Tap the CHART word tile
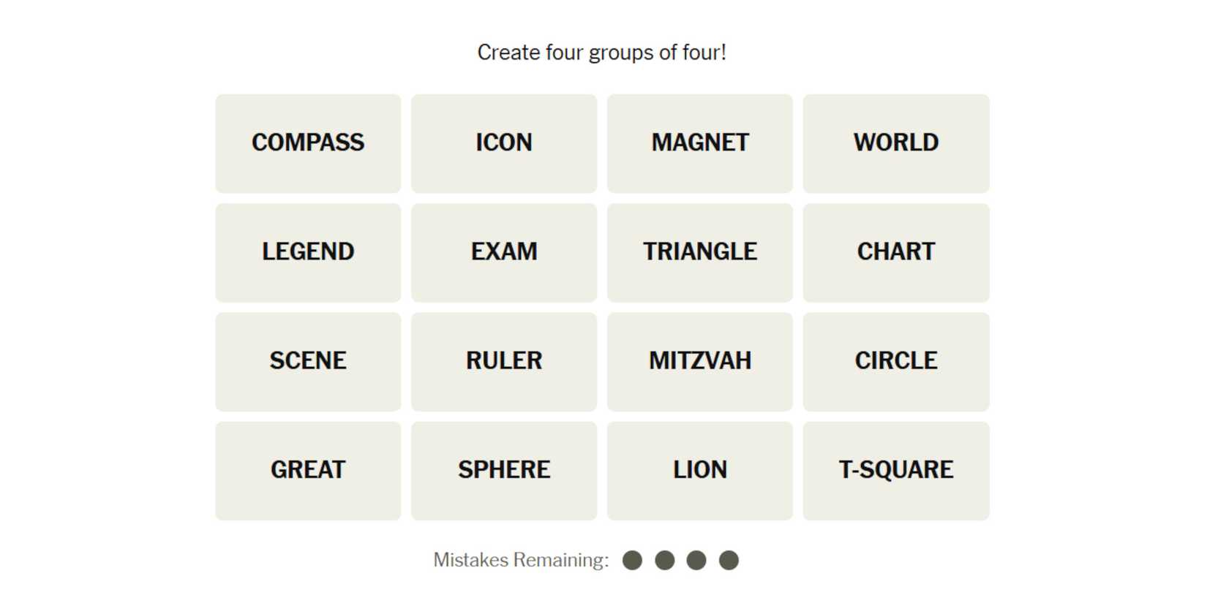 point(896,252)
